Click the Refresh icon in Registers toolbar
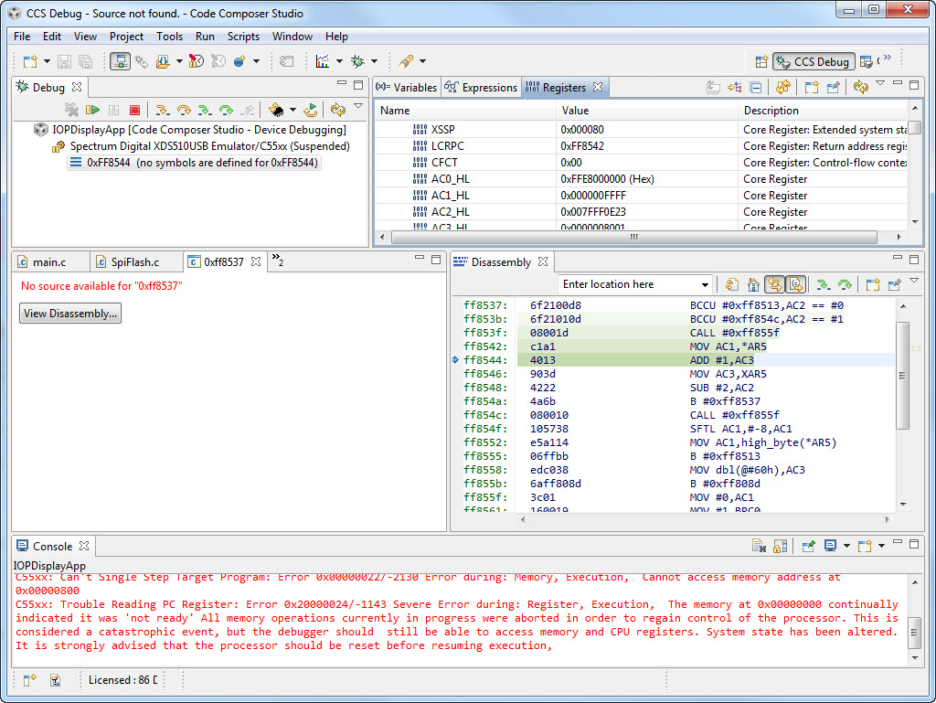Image resolution: width=936 pixels, height=703 pixels. [x=860, y=87]
